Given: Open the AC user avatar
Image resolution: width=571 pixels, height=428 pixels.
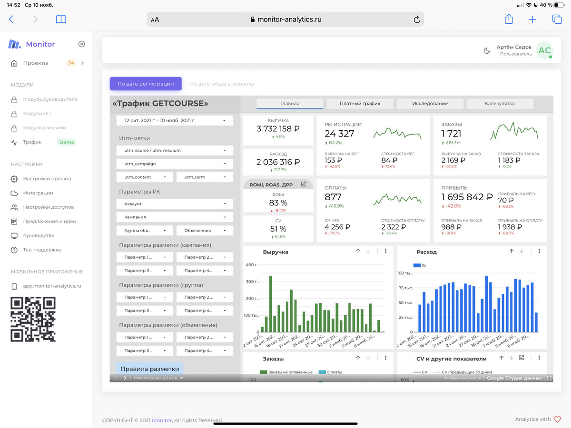Looking at the screenshot, I should (x=544, y=50).
